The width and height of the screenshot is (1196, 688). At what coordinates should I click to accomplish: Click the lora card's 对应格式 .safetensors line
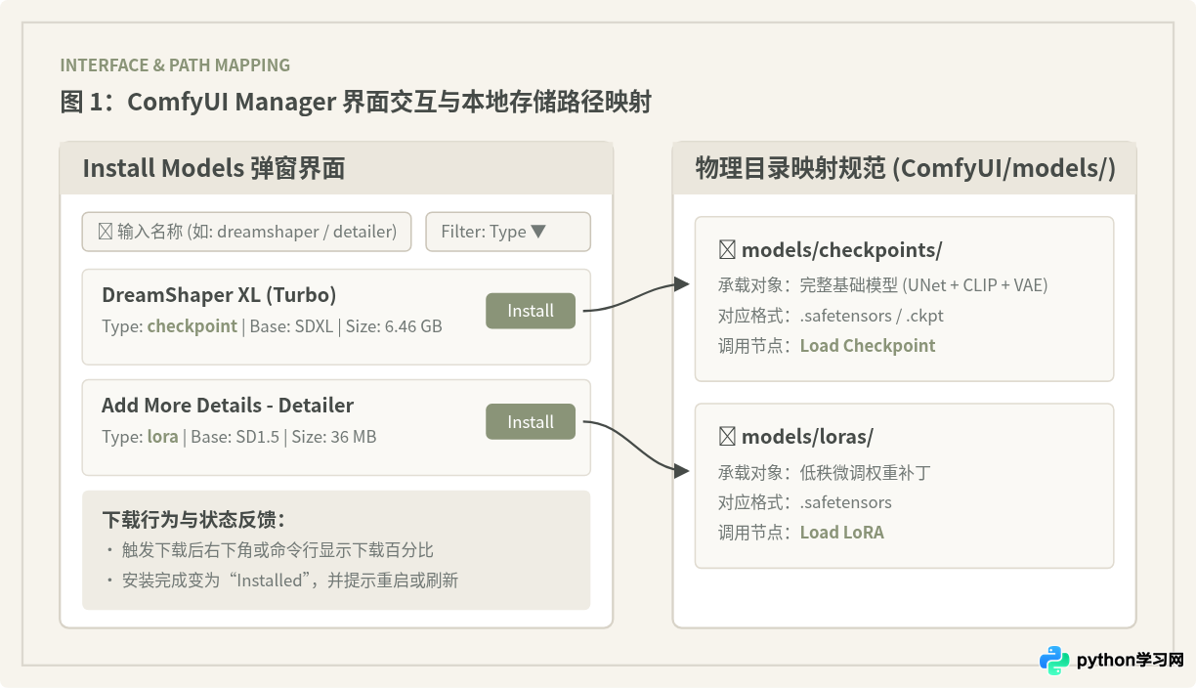coord(805,502)
